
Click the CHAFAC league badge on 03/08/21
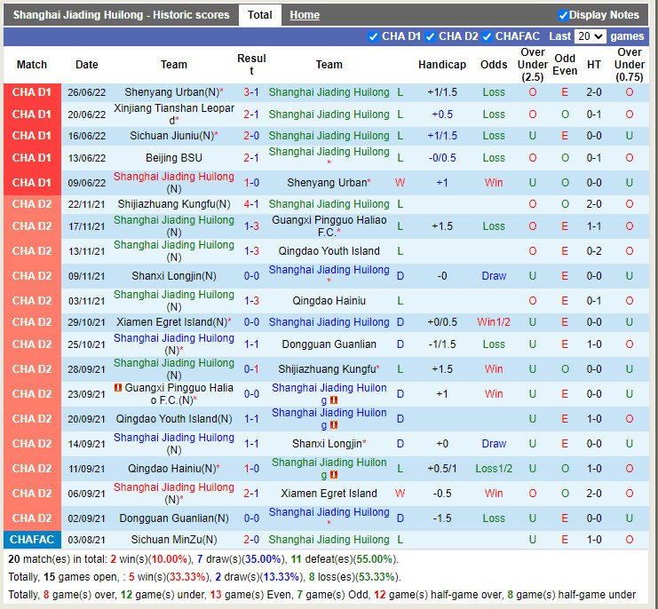(x=32, y=540)
